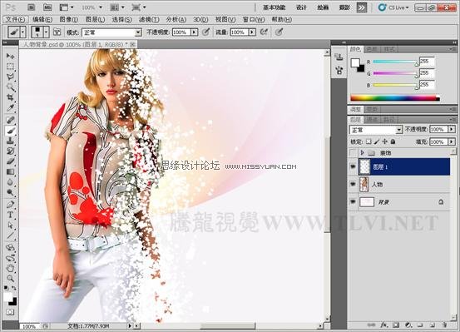Select the Quick Selection wand tool
Image resolution: width=460 pixels, height=332 pixels.
click(11, 87)
